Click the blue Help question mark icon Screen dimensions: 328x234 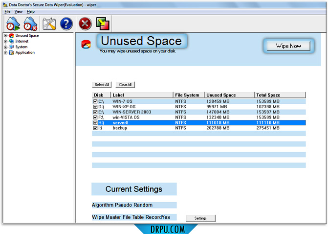66,23
